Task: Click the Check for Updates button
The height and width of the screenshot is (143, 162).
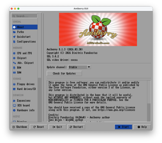Action: point(64,73)
